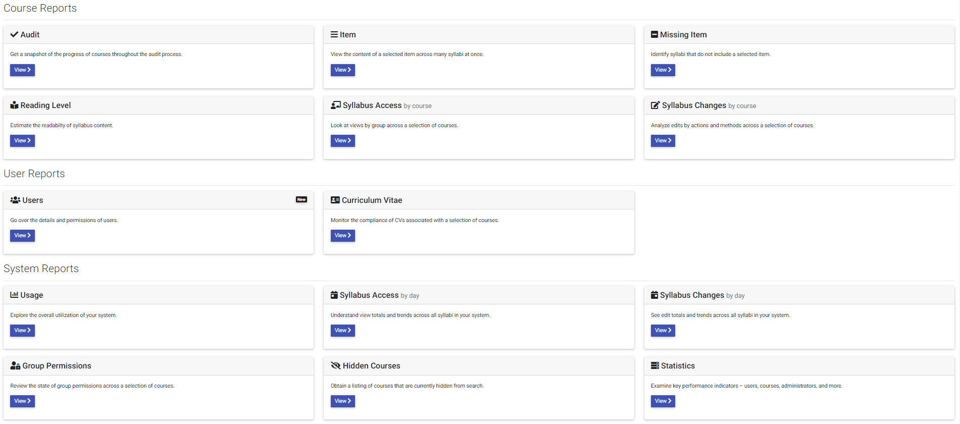Screen dimensions: 960x424
Task: Click the 'Audit' card title
Action: click(x=30, y=34)
